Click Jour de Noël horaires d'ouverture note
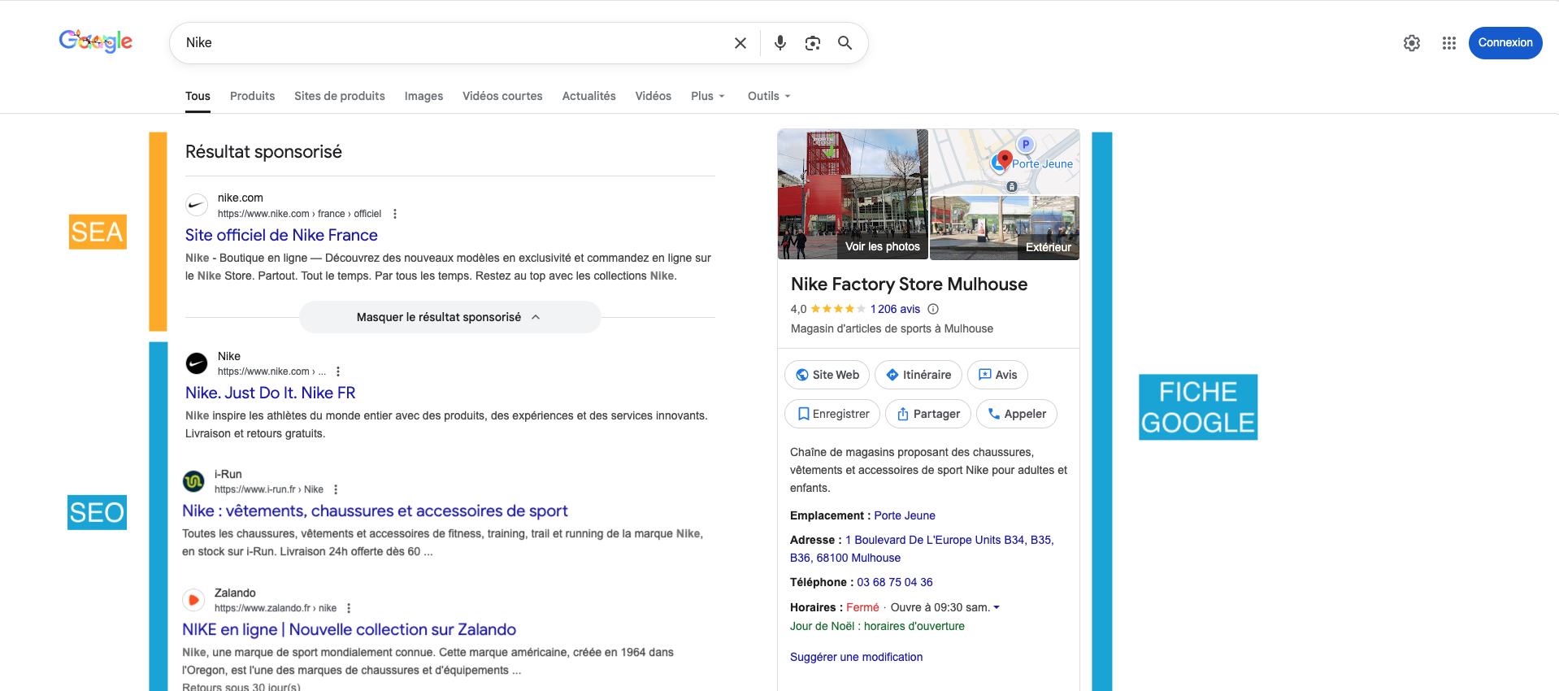1559x691 pixels. click(x=877, y=626)
